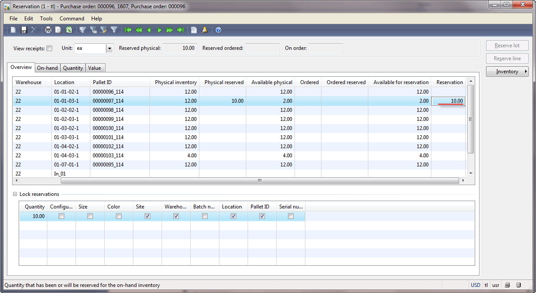Sort by the Pallet ID column header
Viewport: 536px width, 293px height.
120,82
